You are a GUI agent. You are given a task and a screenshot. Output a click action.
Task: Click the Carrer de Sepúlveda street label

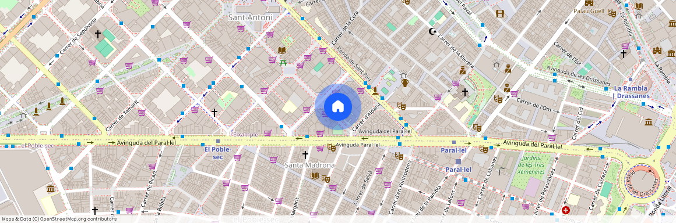[78, 36]
